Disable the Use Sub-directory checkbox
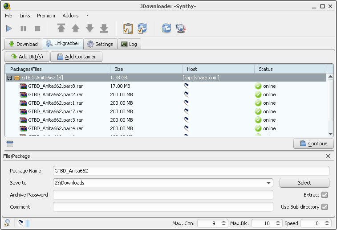The height and width of the screenshot is (230, 337). [x=325, y=207]
